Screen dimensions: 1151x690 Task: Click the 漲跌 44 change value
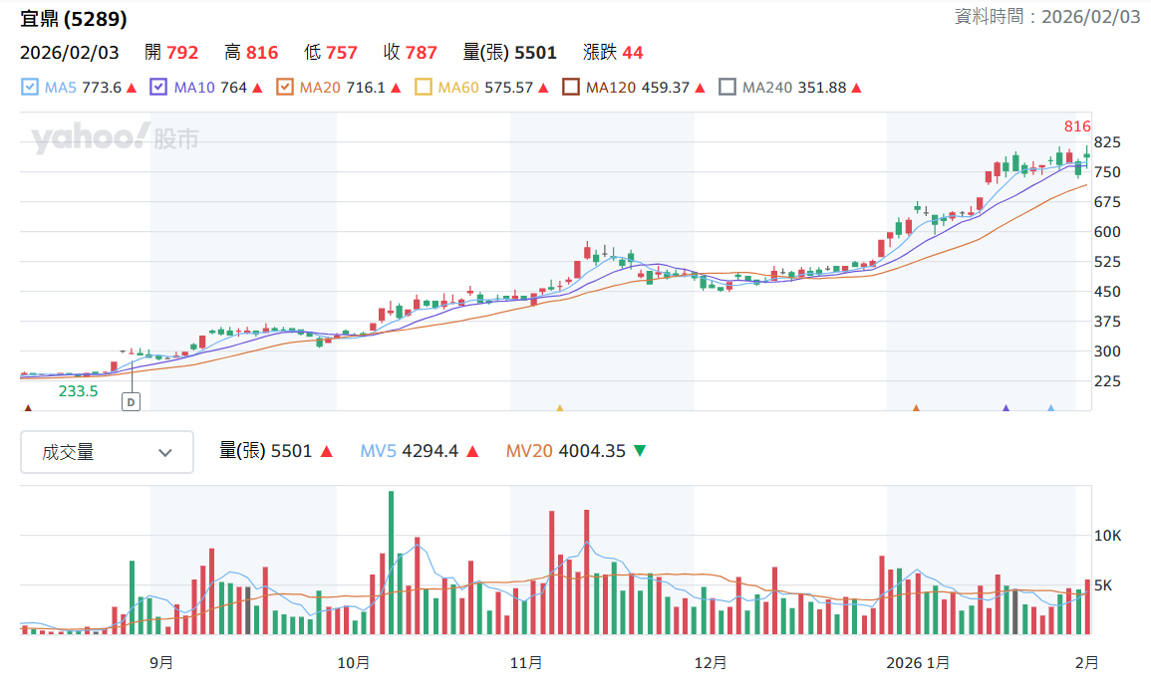(x=613, y=53)
